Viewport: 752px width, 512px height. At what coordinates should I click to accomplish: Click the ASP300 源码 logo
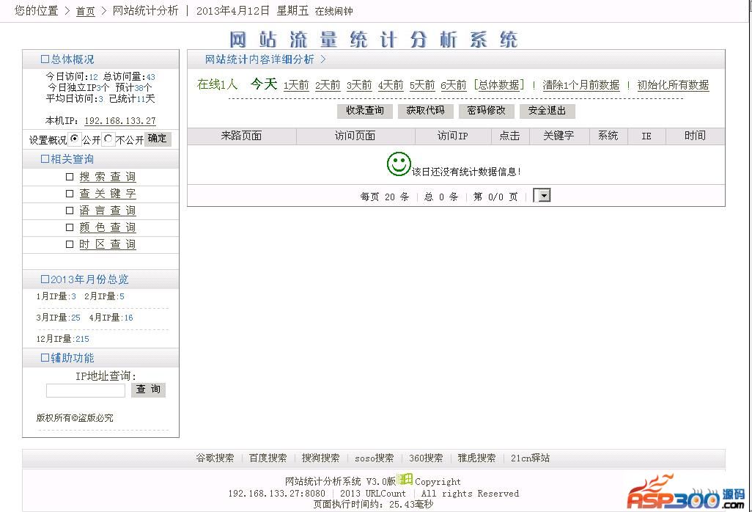coord(686,493)
